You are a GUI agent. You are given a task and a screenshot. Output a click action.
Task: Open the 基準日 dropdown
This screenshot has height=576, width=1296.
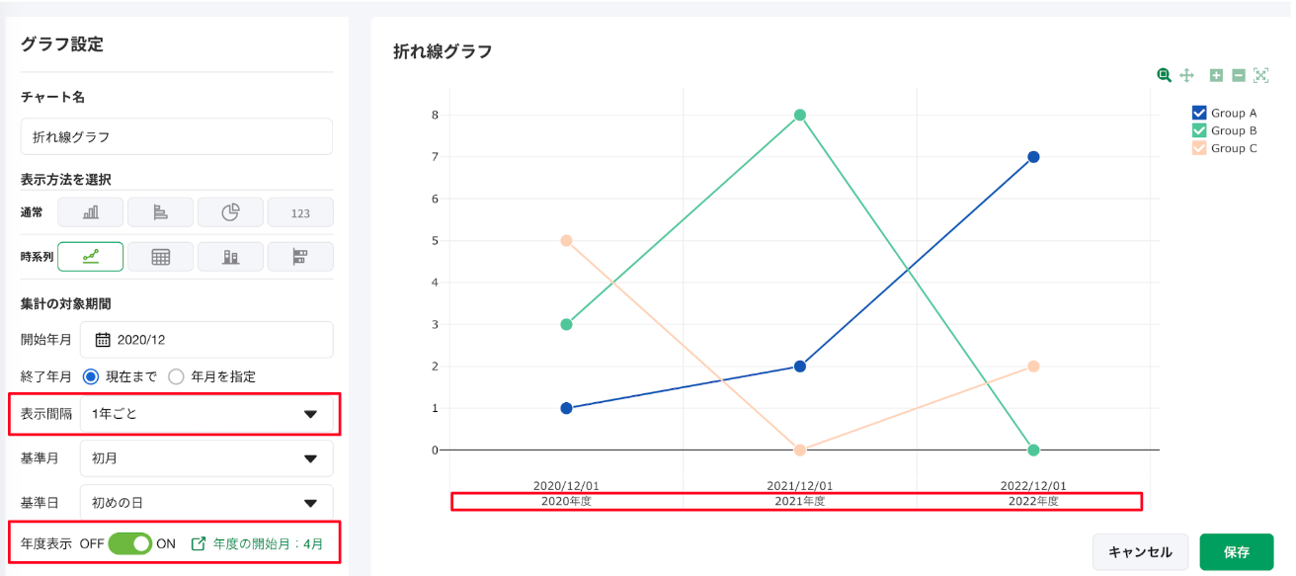click(x=205, y=503)
